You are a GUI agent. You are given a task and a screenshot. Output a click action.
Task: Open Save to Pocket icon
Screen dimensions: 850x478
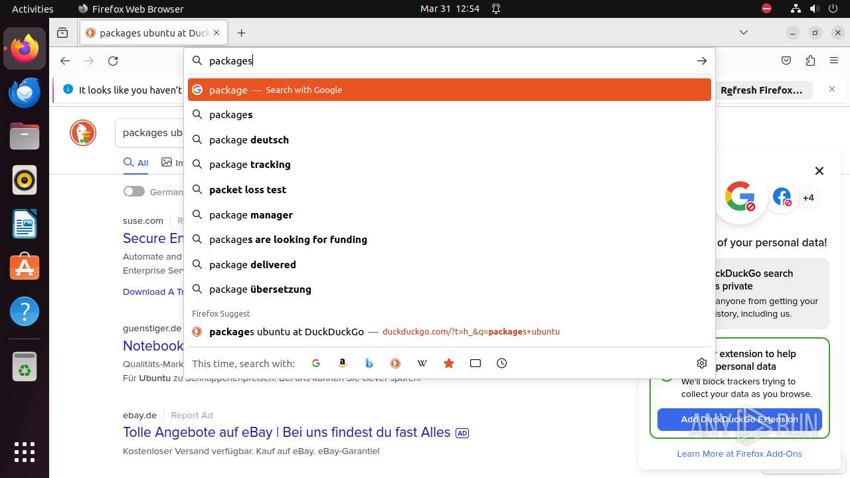786,60
